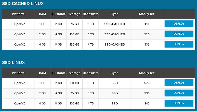Select the $35 price cell
Screen dimensions: 197x111
point(147,44)
